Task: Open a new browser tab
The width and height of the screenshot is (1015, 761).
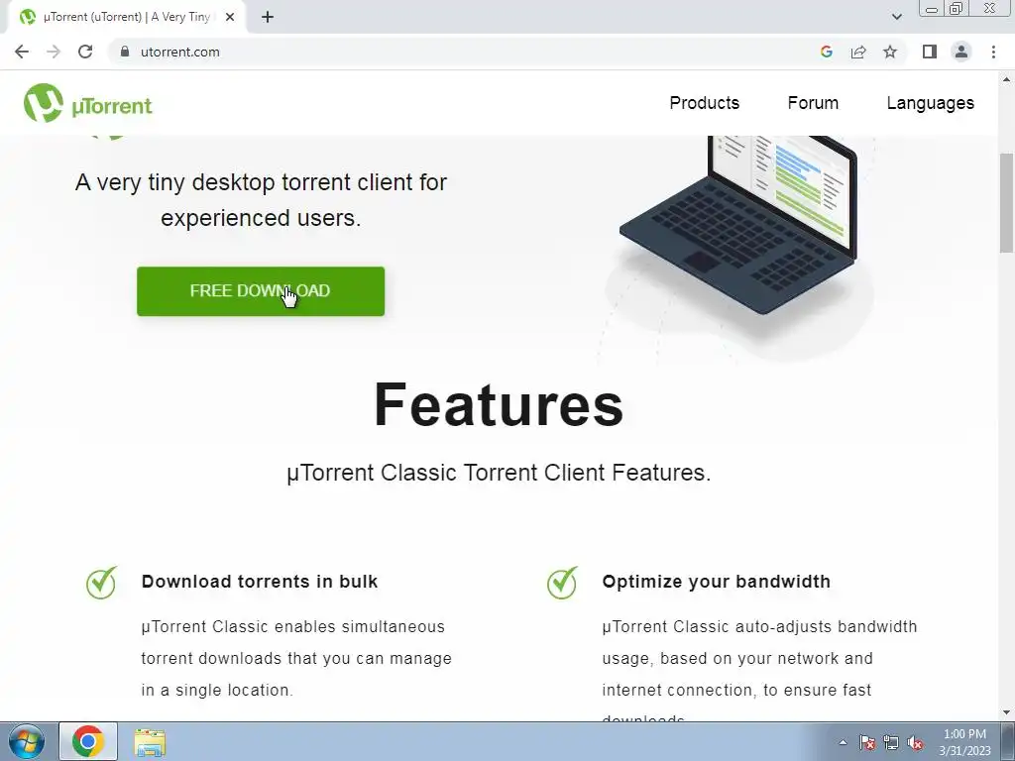Action: (268, 18)
